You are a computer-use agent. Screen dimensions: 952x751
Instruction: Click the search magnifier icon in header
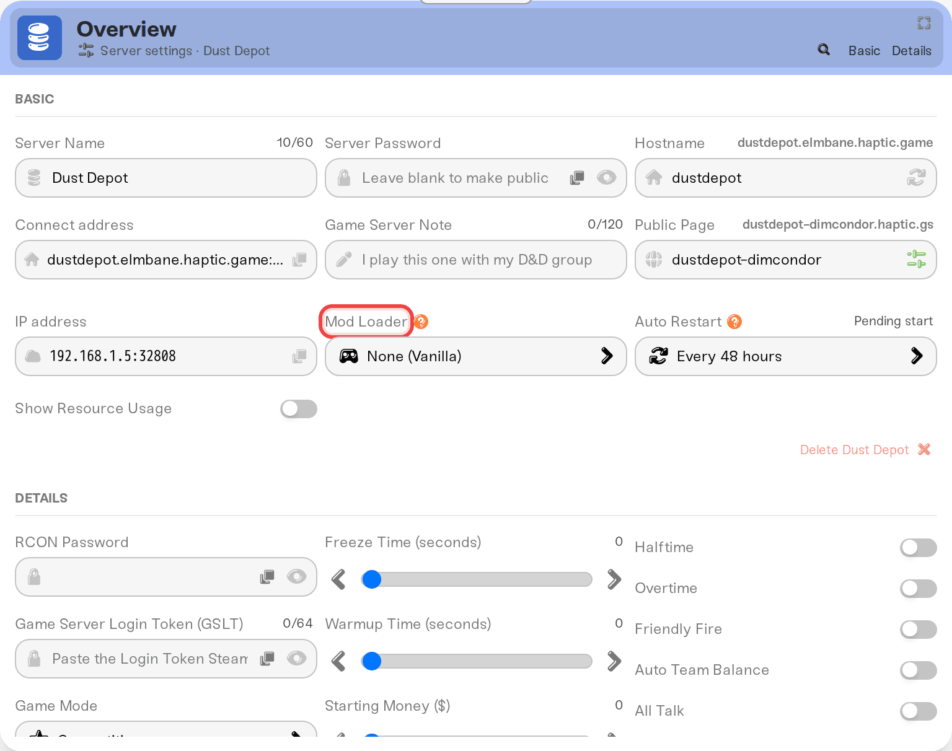tap(824, 50)
